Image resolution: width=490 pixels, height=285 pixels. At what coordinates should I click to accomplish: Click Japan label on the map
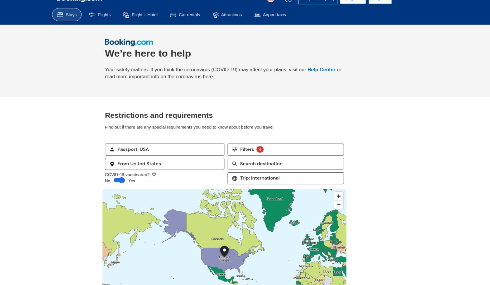coord(116,262)
